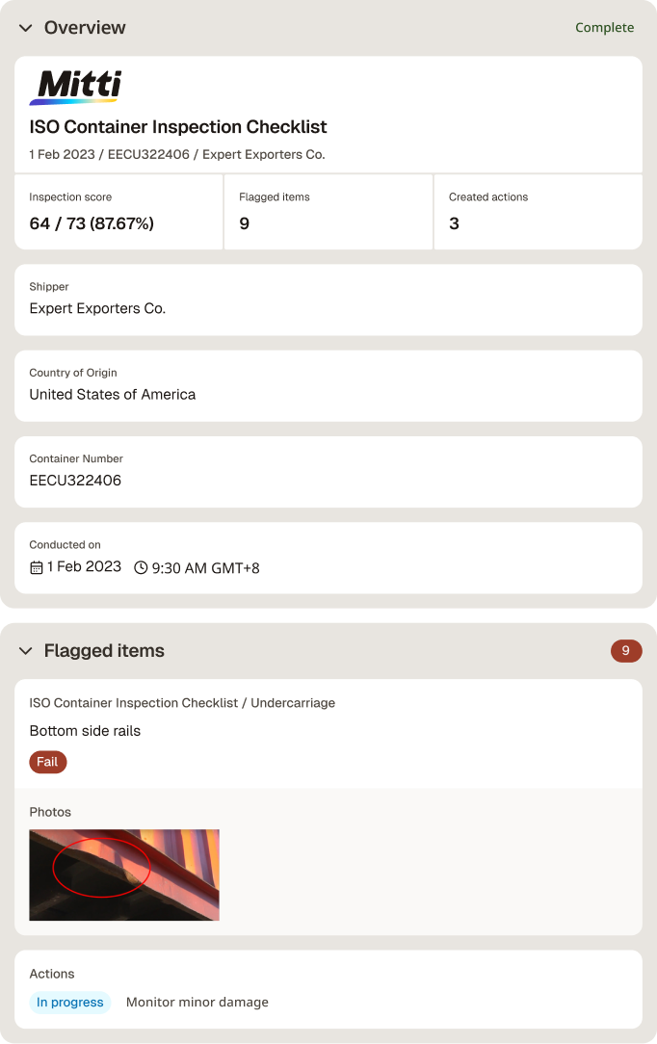
Task: Select the Flagged items count card
Action: pyautogui.click(x=328, y=212)
